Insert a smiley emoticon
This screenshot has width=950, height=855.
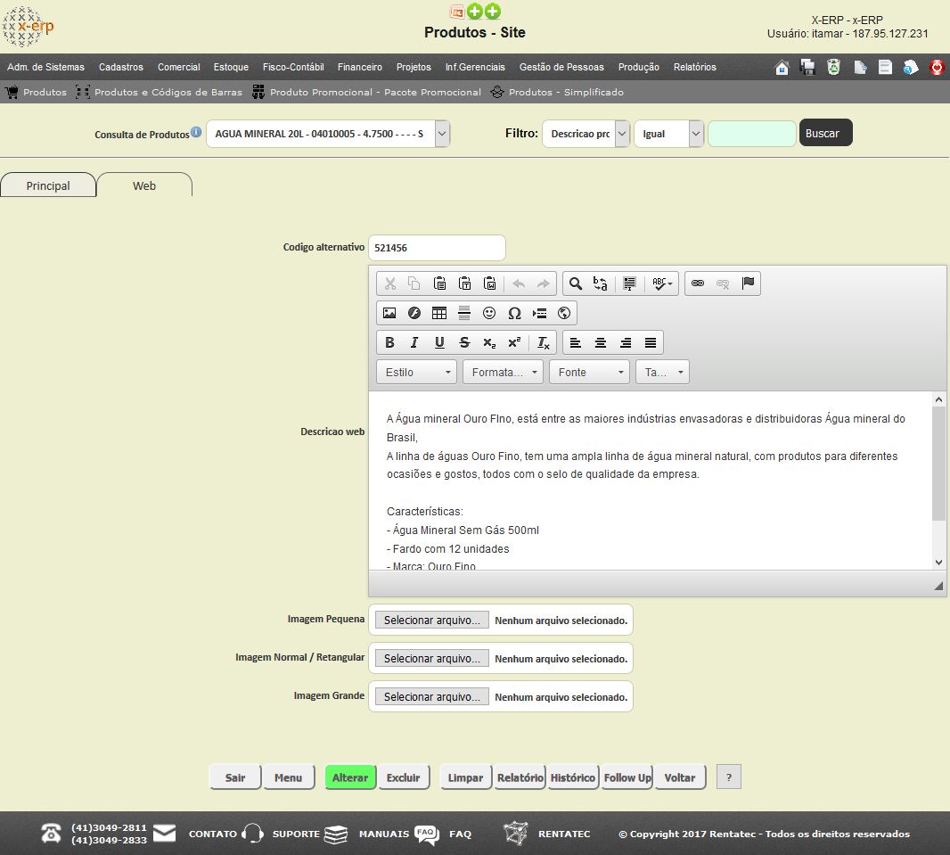click(489, 313)
